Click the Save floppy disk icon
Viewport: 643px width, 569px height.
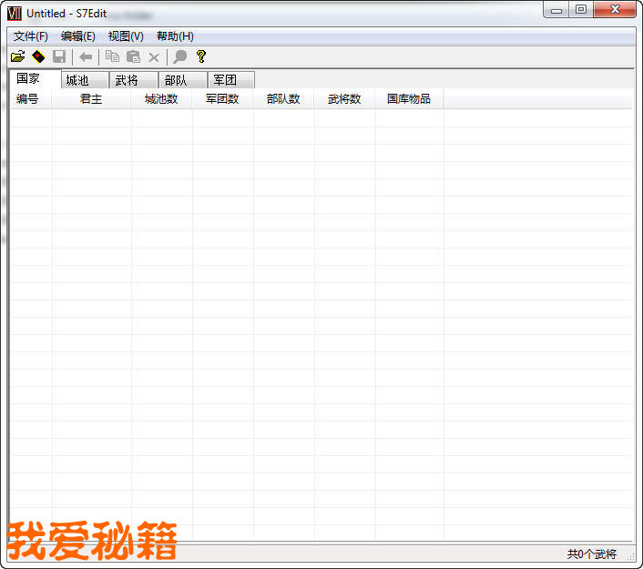pos(59,56)
